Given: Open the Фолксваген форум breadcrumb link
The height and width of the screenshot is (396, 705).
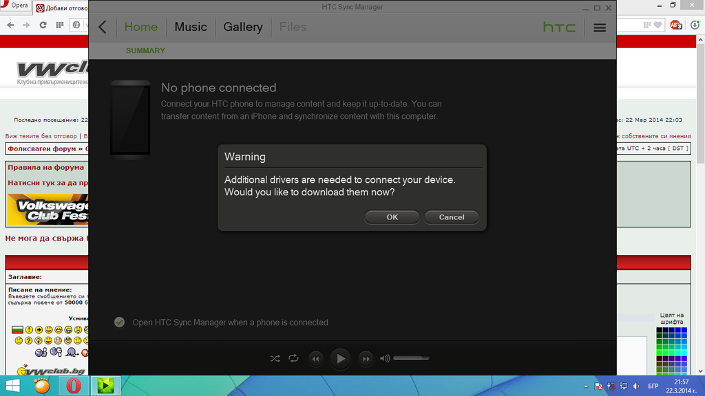Looking at the screenshot, I should (x=42, y=148).
